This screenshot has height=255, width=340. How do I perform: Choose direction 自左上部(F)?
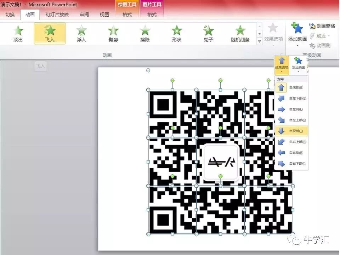pos(291,120)
